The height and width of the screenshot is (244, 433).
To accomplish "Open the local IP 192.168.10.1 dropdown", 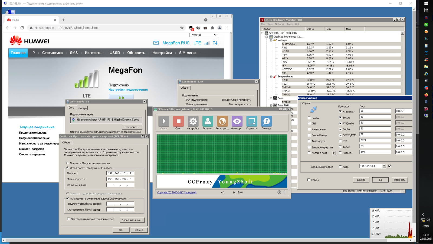I will pos(384,166).
